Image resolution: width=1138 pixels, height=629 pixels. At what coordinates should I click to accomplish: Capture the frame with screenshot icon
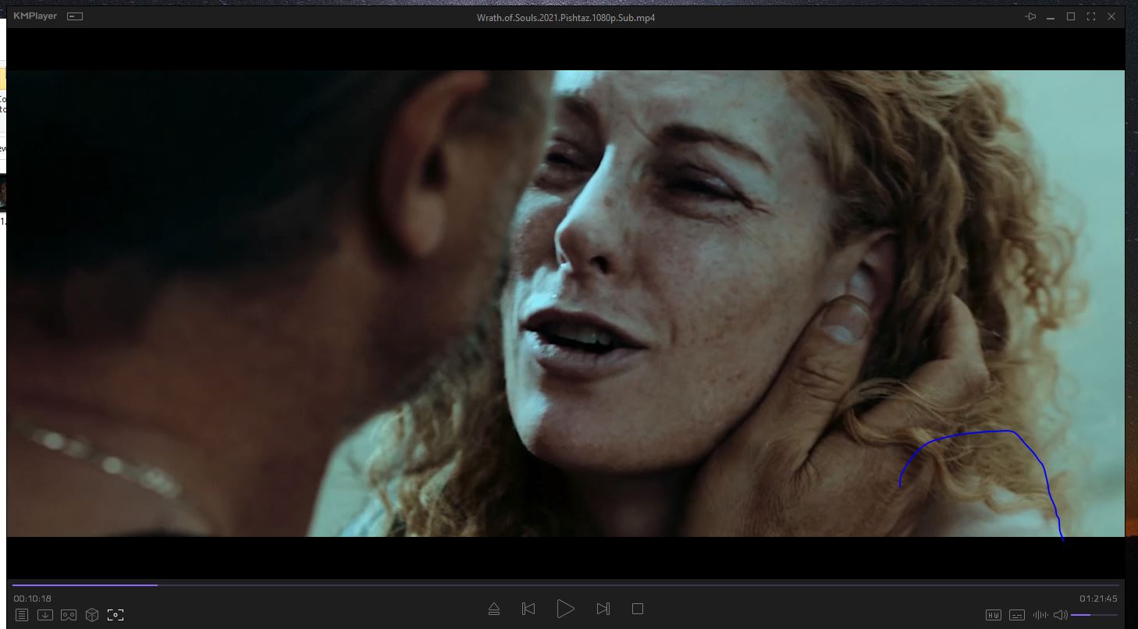coord(116,615)
